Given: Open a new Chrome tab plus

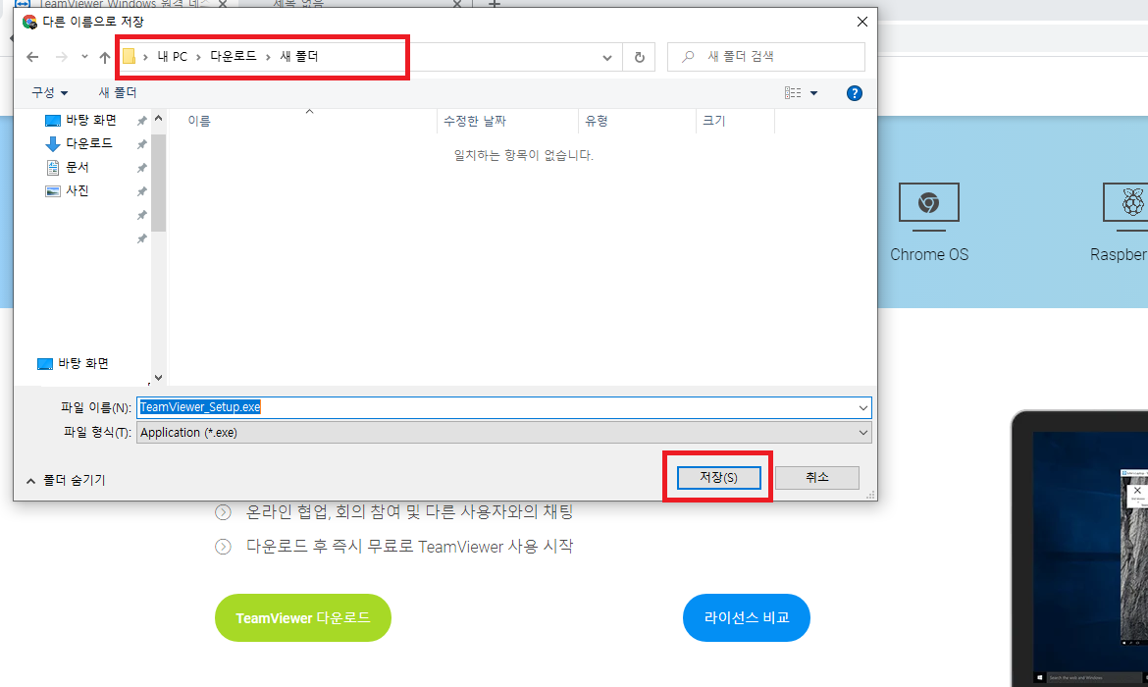Looking at the screenshot, I should 495,4.
